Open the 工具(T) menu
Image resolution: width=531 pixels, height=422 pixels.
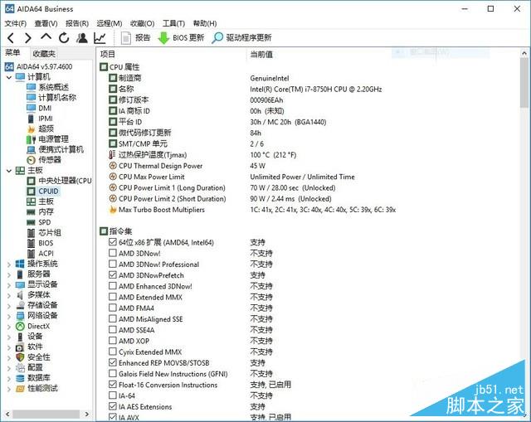(173, 23)
